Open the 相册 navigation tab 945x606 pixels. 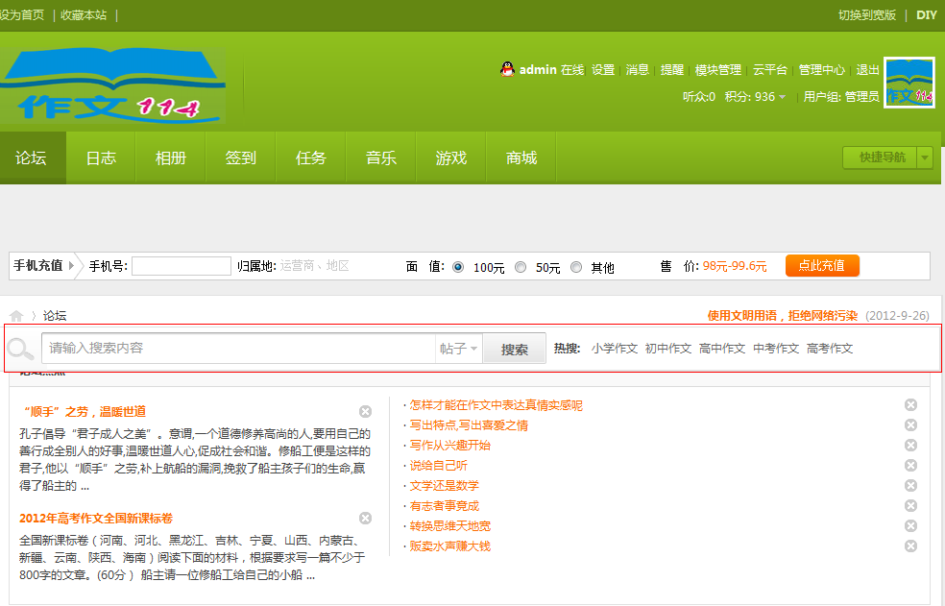(171, 158)
